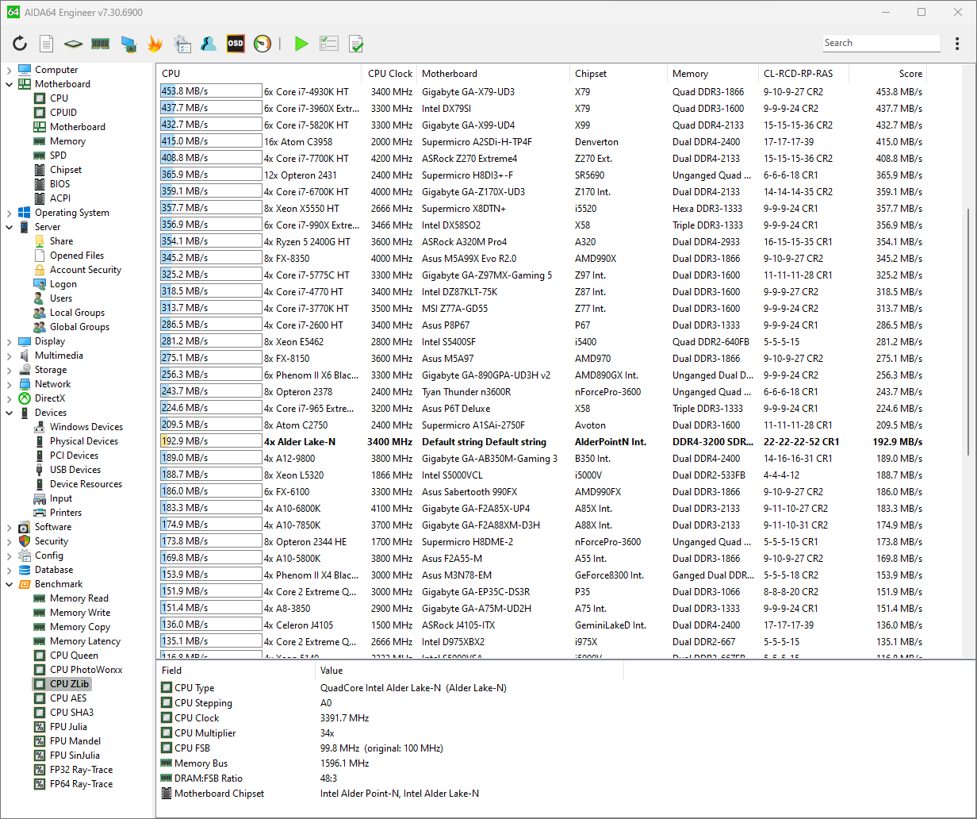Click the monitor diagnostics toolbar icon

click(128, 44)
